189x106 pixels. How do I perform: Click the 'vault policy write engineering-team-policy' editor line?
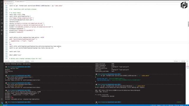tap(27, 37)
